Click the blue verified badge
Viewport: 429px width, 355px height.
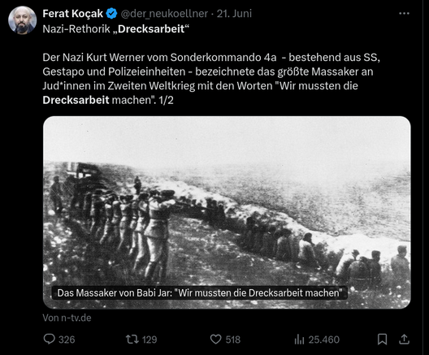[111, 14]
